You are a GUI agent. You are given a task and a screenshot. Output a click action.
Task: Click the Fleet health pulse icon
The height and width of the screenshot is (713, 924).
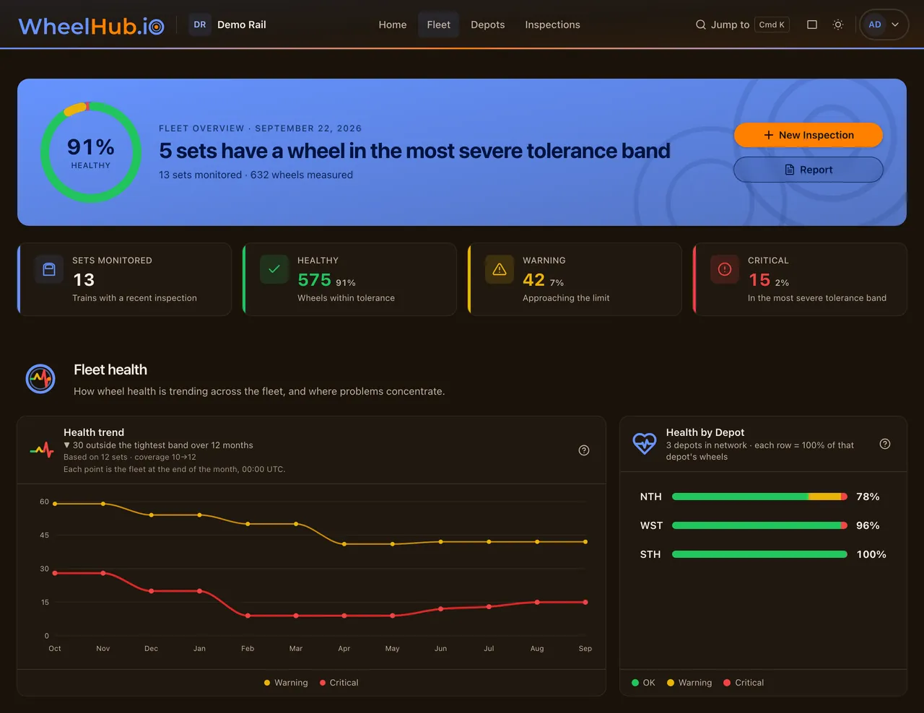pyautogui.click(x=40, y=379)
